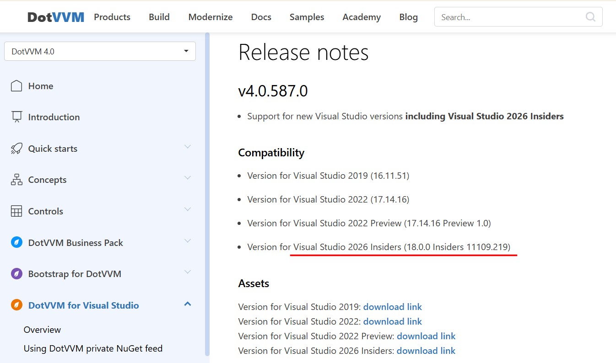Expand the Quick starts section chevron
This screenshot has width=616, height=363.
tap(187, 147)
